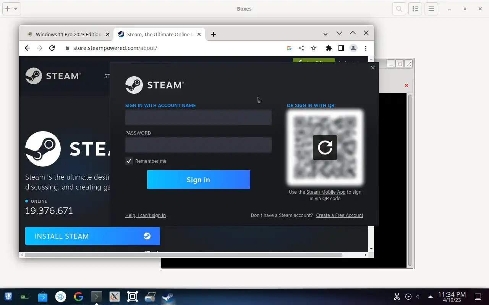Reload the Steam page
This screenshot has height=305, width=489.
tap(52, 48)
